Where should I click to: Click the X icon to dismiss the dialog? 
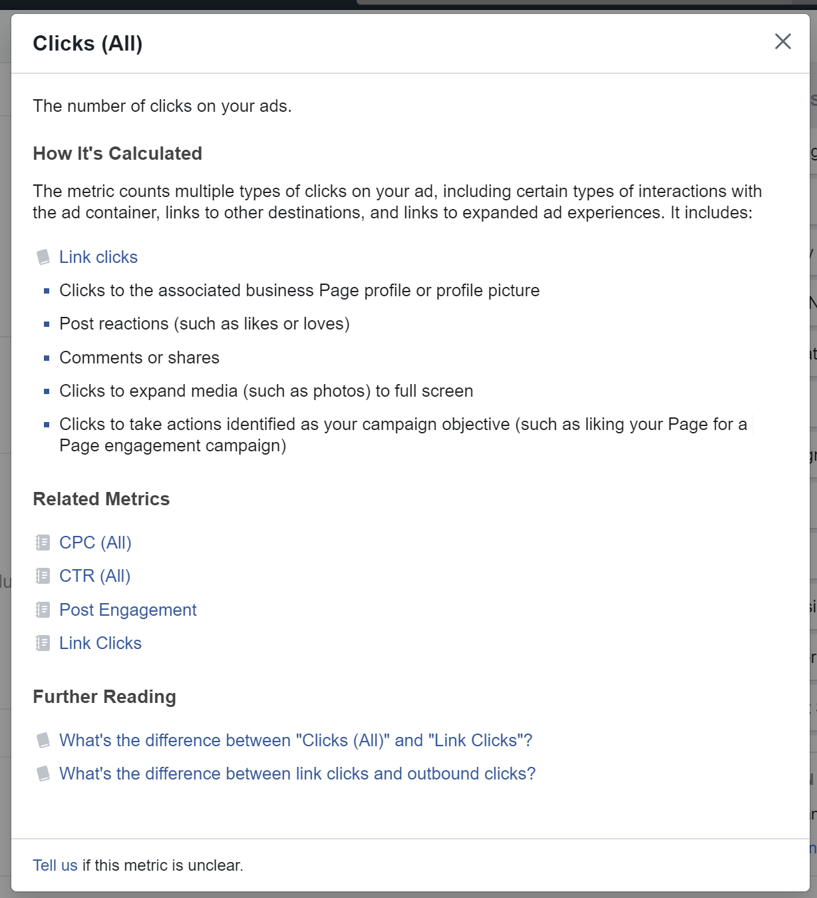[x=783, y=41]
